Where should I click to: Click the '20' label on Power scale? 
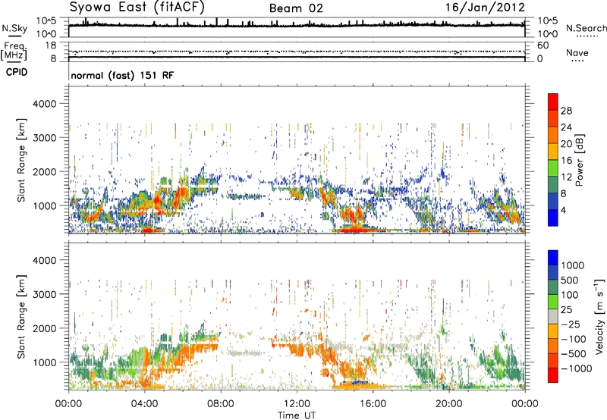click(566, 144)
